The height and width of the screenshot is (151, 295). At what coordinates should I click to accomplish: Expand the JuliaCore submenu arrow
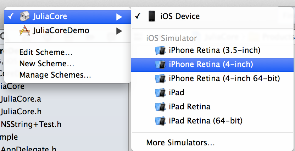tap(119, 17)
